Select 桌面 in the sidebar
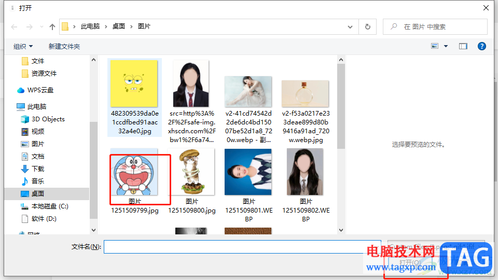Image resolution: width=498 pixels, height=280 pixels. click(47, 193)
